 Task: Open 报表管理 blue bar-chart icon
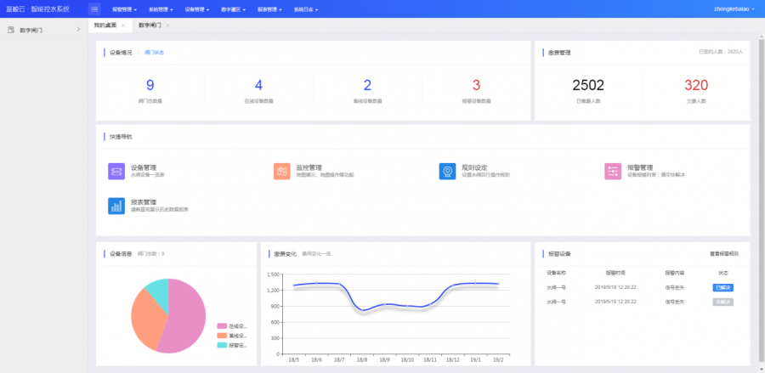116,206
